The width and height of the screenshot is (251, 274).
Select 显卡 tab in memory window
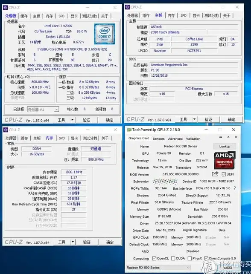74,138
